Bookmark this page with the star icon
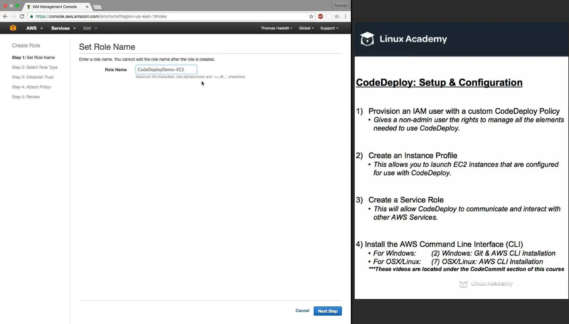Image resolution: width=569 pixels, height=324 pixels. (311, 16)
